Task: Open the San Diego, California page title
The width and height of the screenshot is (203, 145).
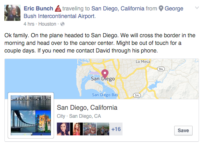Action: pyautogui.click(x=87, y=108)
